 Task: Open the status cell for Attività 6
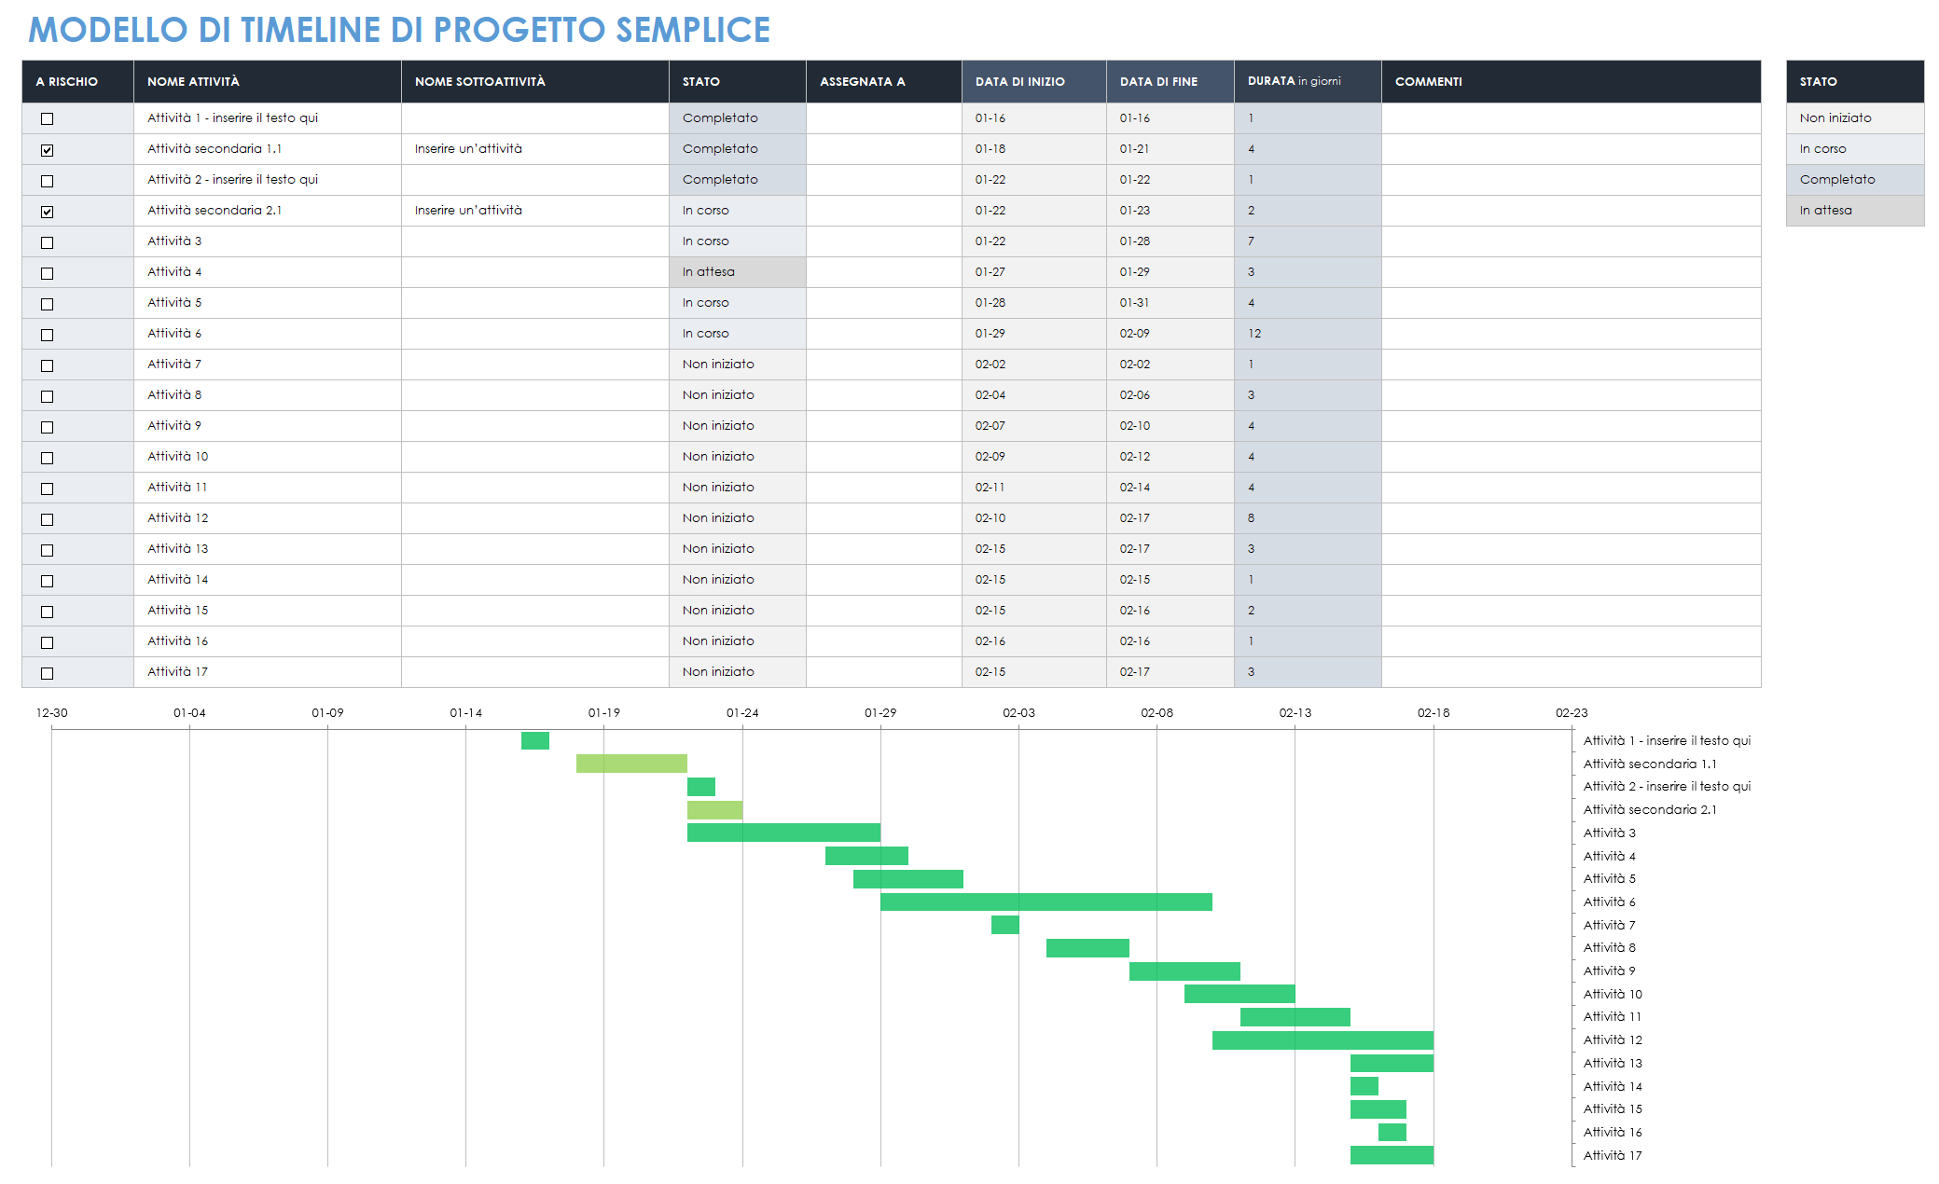(738, 334)
